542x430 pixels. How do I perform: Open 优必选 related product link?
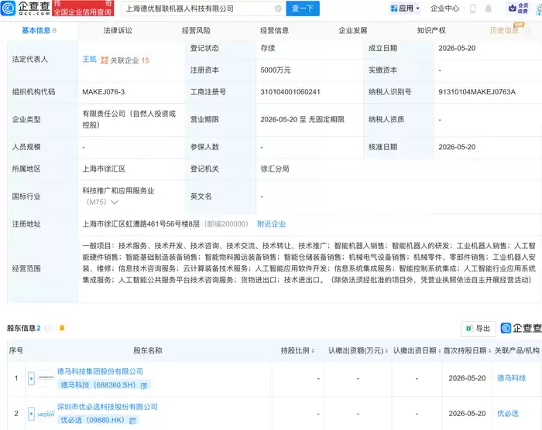pos(508,414)
